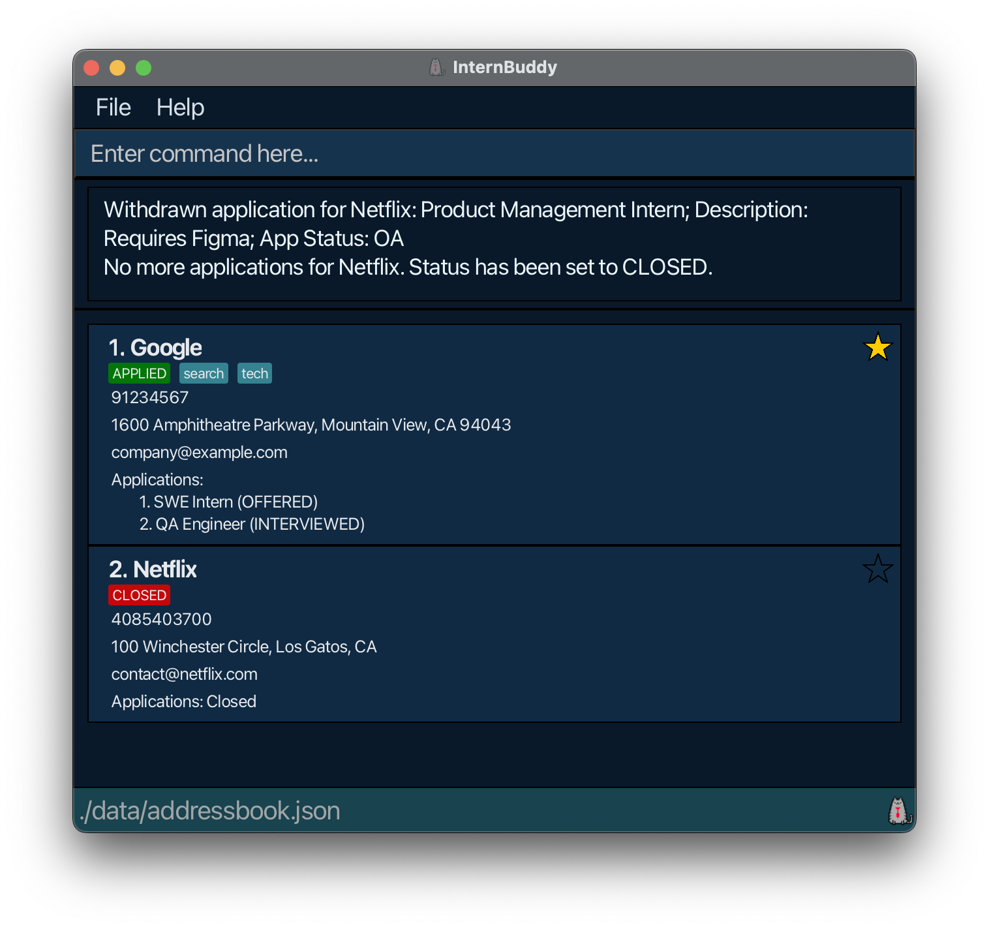Viewport: 989px width, 929px height.
Task: Select the 'QA Engineer (INTERVIEWED)' application
Action: [252, 524]
